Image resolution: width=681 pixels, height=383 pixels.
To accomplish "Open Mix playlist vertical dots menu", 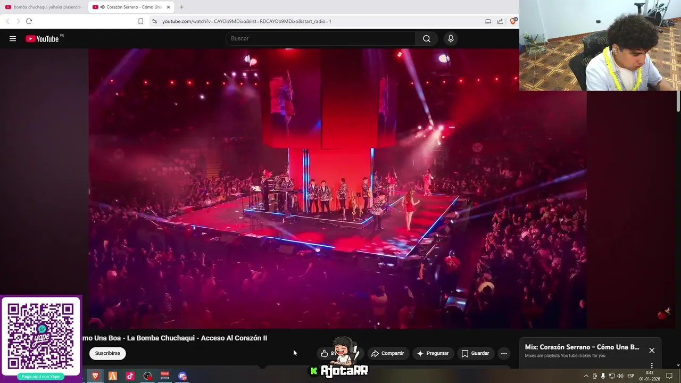I will [652, 365].
